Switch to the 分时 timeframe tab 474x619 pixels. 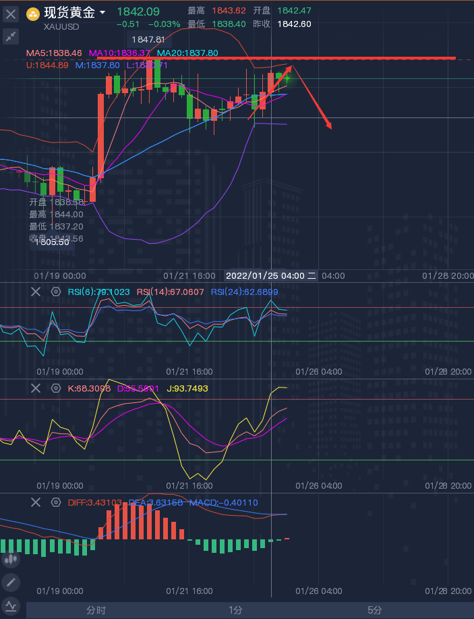pyautogui.click(x=96, y=610)
